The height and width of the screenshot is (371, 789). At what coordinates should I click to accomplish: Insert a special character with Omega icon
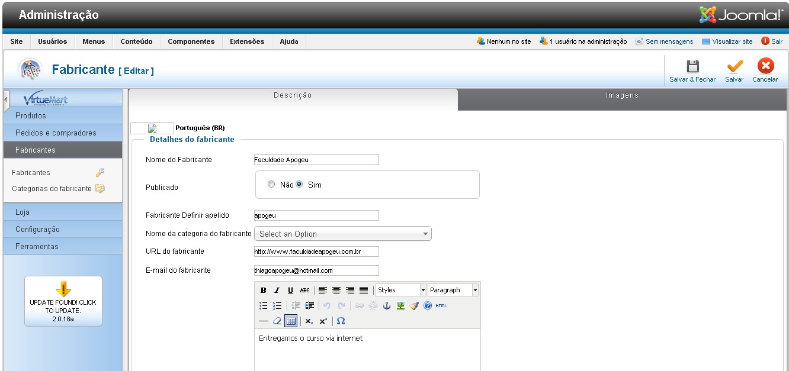click(341, 321)
